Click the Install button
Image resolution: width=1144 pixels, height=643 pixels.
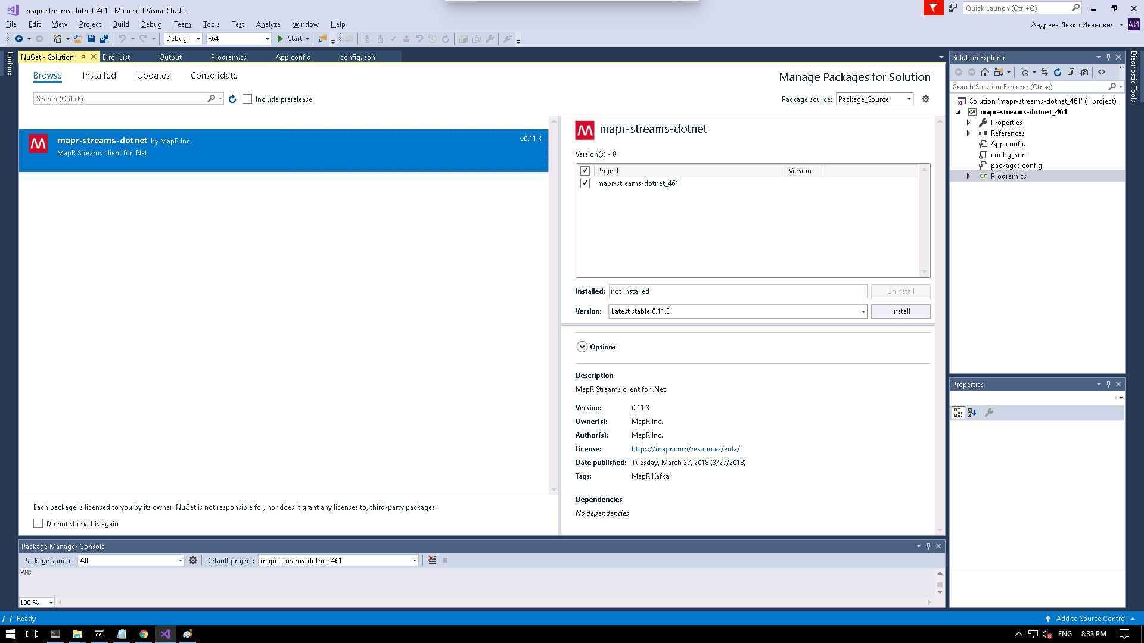point(900,311)
